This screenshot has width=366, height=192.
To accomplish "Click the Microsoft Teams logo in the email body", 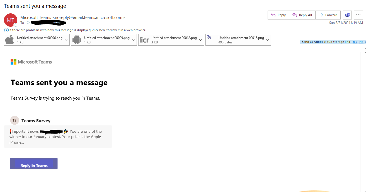I will (x=31, y=62).
